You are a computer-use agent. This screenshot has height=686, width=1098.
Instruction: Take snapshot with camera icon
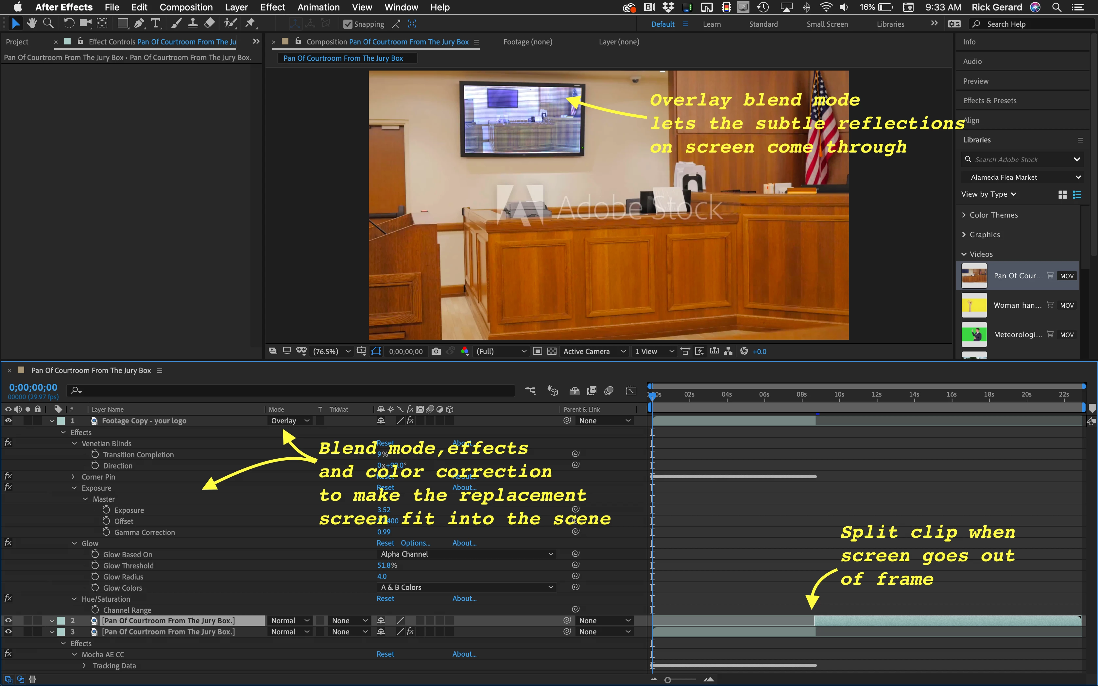[x=436, y=351]
